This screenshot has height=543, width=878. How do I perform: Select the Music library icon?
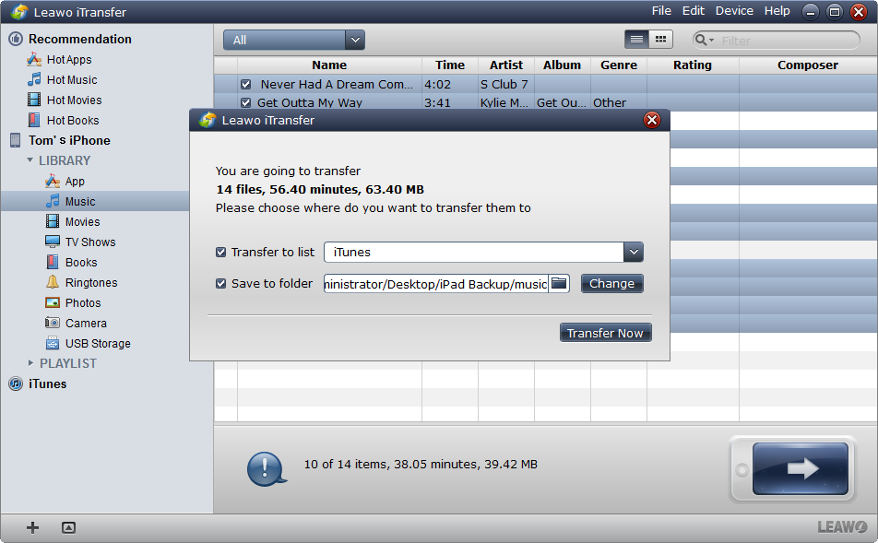(x=53, y=201)
